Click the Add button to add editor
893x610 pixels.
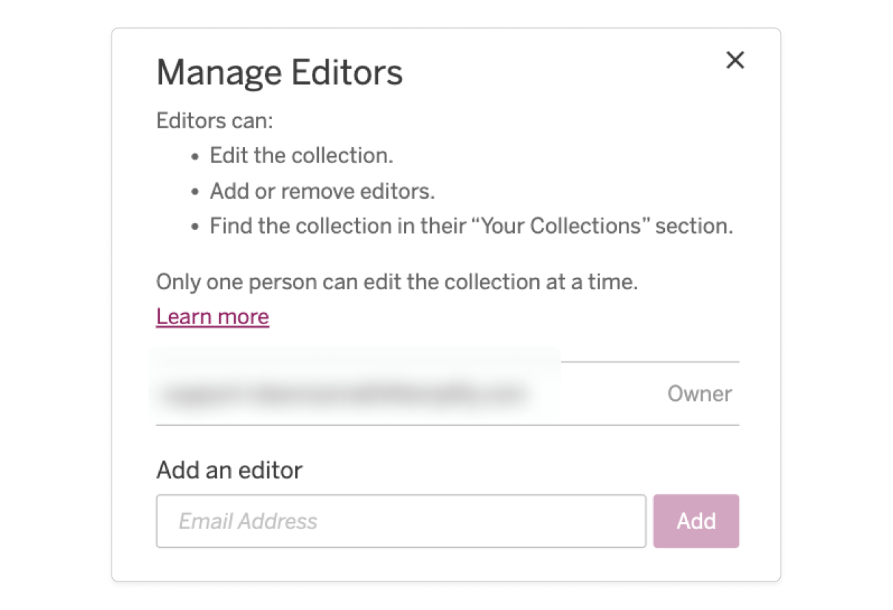tap(696, 521)
